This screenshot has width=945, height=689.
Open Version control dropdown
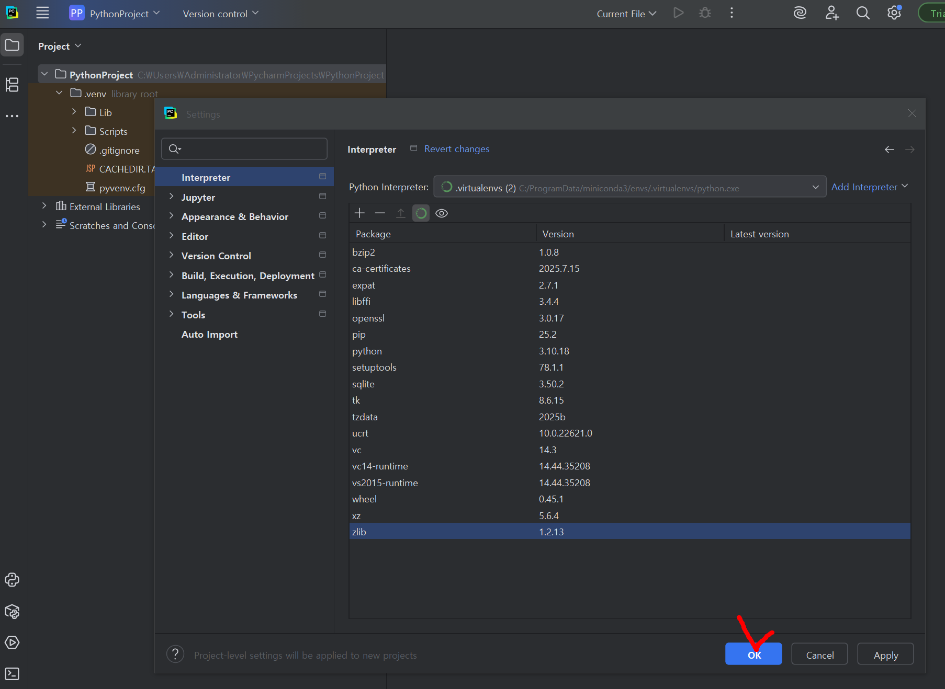pos(220,14)
